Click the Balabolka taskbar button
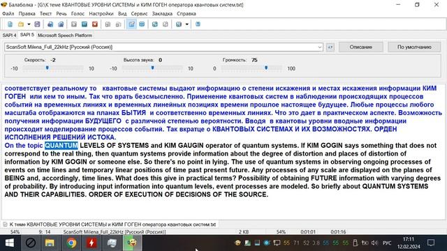The height and width of the screenshot is (251, 447). [132, 243]
